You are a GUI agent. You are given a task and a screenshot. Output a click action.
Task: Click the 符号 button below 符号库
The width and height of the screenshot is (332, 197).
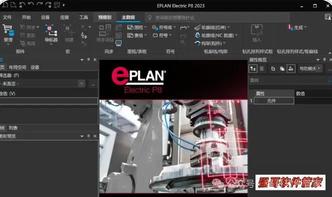tap(162, 35)
